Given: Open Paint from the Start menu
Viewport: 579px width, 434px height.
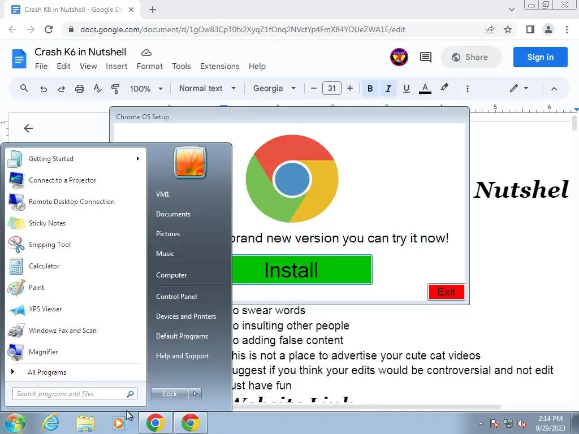Looking at the screenshot, I should click(75, 288).
